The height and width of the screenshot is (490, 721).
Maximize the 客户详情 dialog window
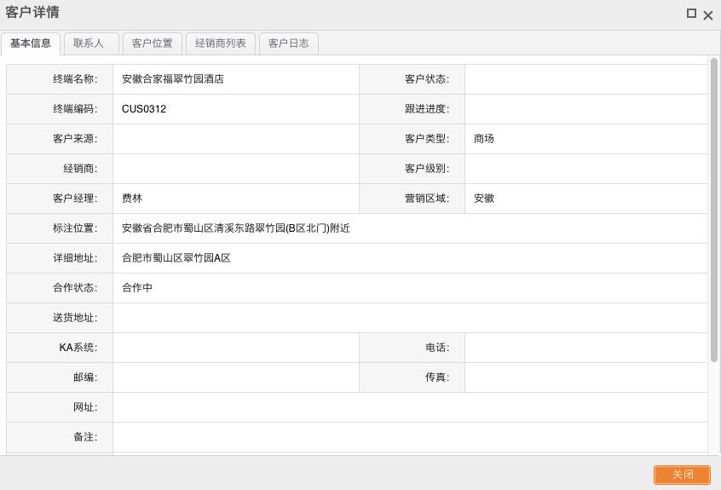pos(692,14)
